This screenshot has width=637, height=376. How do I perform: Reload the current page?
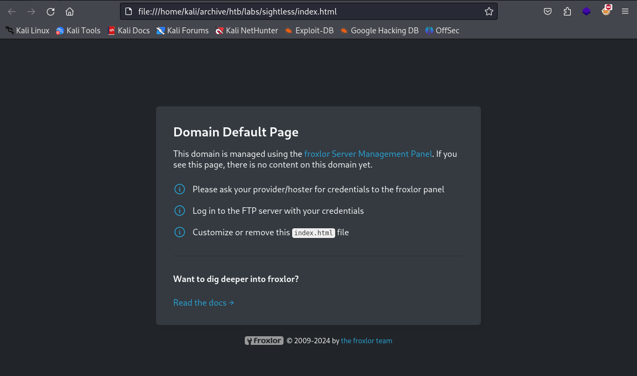click(51, 12)
